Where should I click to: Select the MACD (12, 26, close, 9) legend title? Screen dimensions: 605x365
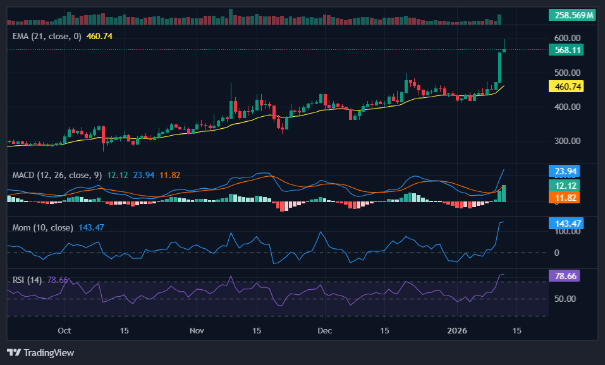pos(57,174)
